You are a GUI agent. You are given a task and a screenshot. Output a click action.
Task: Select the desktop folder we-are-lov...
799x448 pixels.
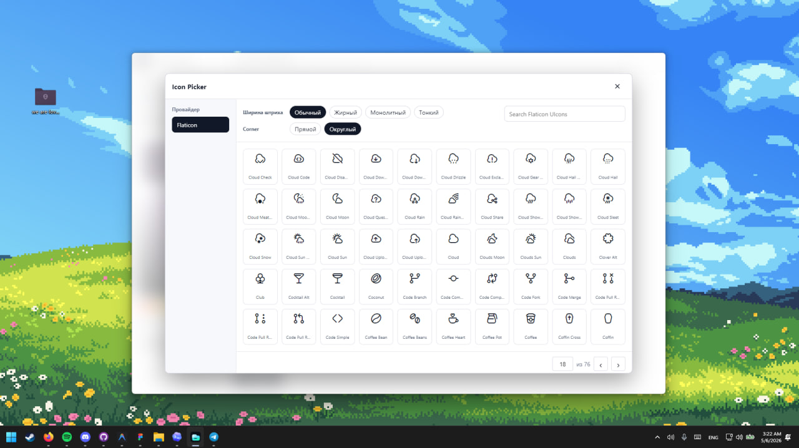(46, 101)
